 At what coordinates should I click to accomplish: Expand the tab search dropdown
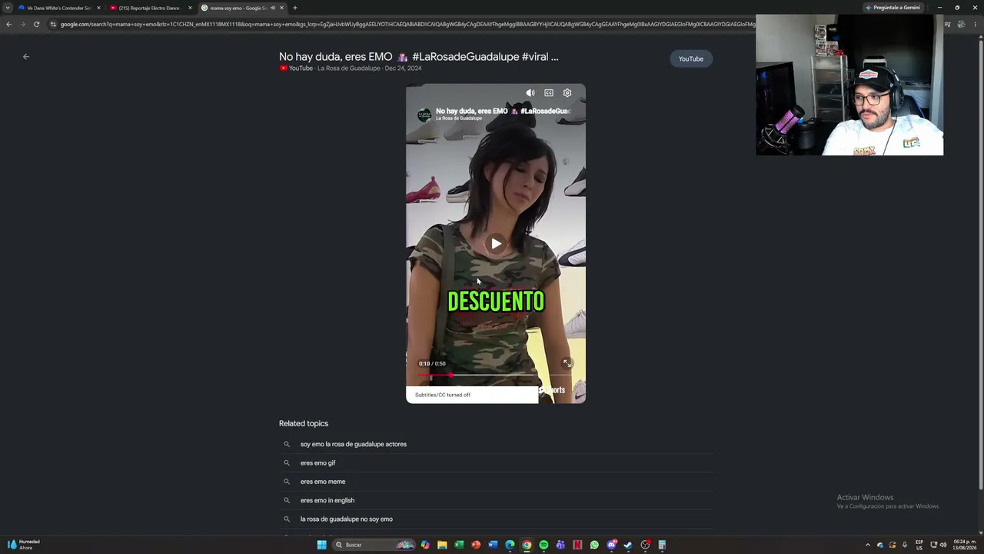tap(8, 8)
